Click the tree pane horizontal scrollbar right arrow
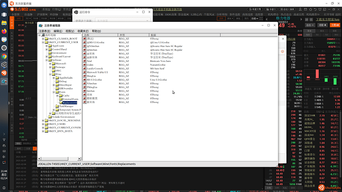The image size is (342, 192). pos(79,159)
